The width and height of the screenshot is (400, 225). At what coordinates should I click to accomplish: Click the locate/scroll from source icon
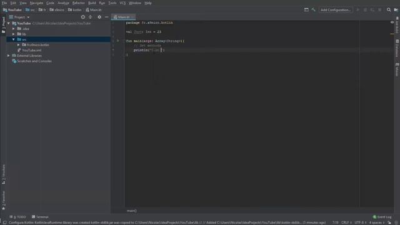point(83,17)
